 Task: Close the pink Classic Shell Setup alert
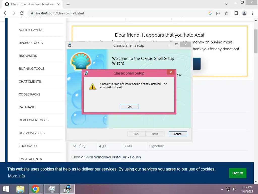click(x=171, y=72)
